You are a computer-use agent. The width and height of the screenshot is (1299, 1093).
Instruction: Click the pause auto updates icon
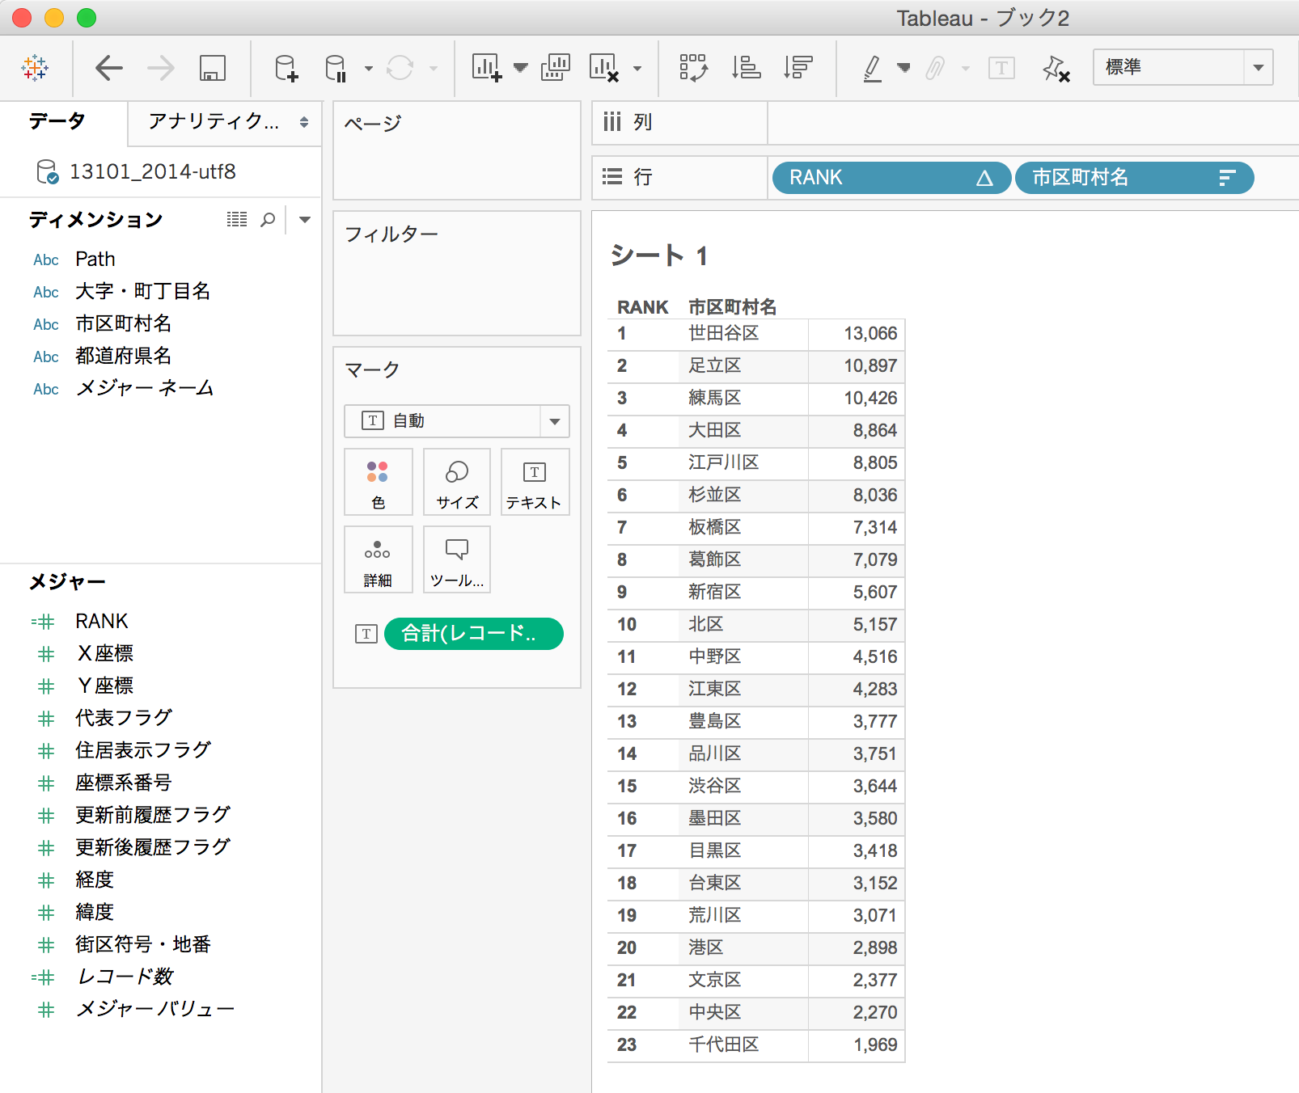[x=335, y=68]
